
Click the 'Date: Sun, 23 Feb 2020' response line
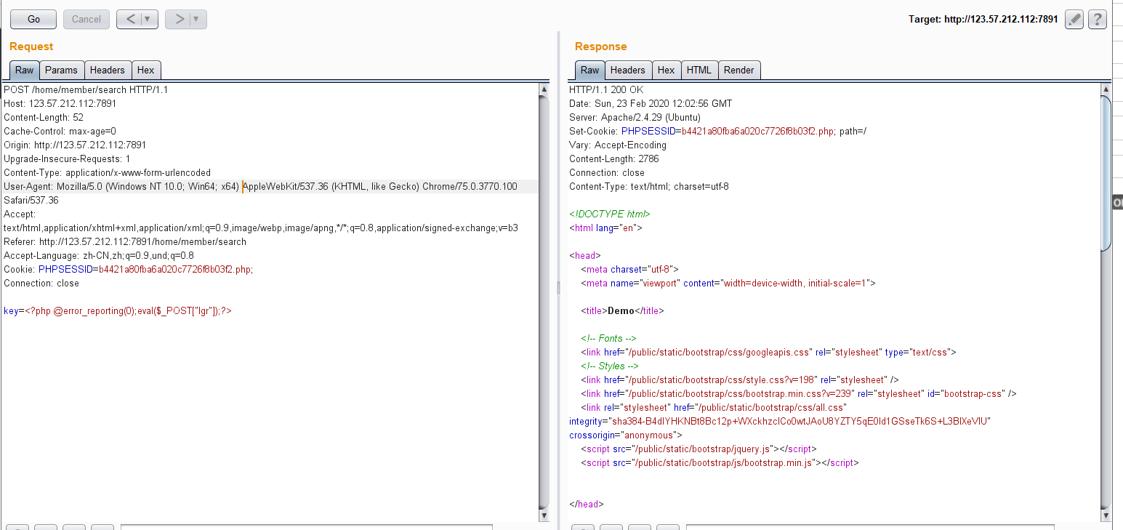click(x=651, y=104)
